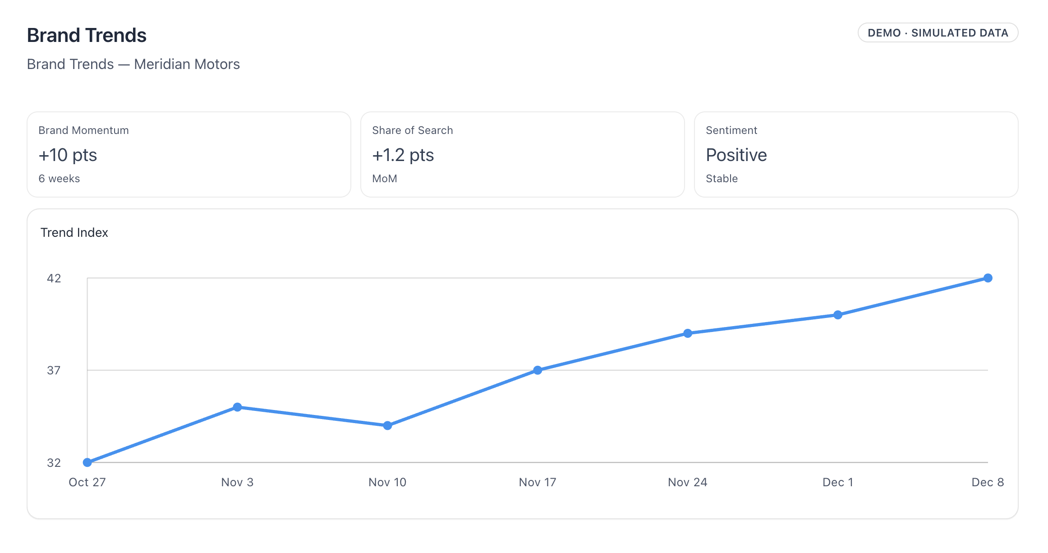Click the Trend Index chart title
This screenshot has width=1048, height=553.
pos(74,232)
